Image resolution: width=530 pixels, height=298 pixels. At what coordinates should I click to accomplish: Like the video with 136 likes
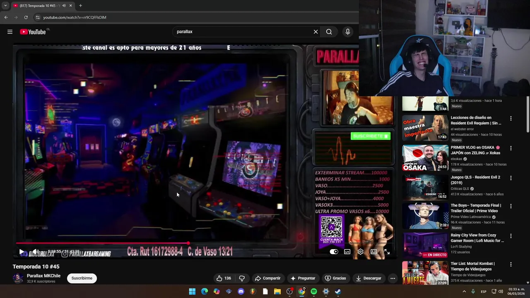tap(224, 278)
